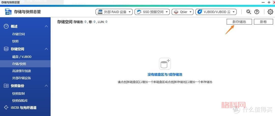Collapse the 概述 sidebar section

click(x=46, y=27)
